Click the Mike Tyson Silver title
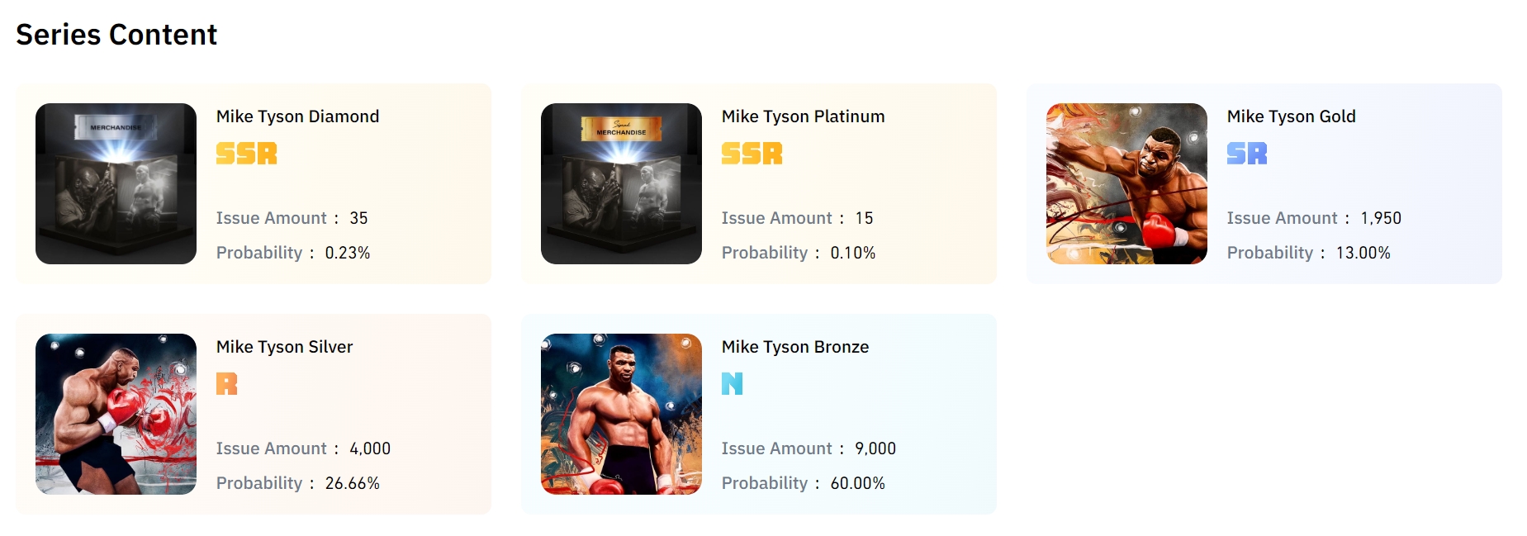This screenshot has height=536, width=1527. 284,347
